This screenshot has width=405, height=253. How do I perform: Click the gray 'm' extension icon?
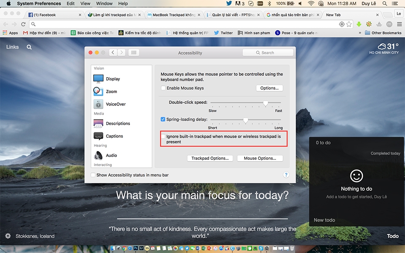(x=389, y=24)
